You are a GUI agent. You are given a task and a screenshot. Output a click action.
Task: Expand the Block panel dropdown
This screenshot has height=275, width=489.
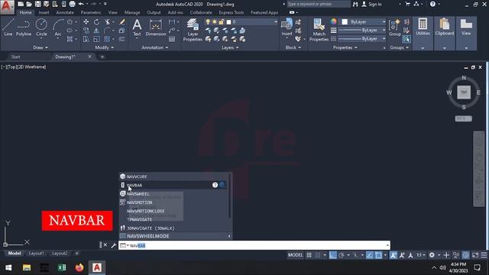point(293,47)
